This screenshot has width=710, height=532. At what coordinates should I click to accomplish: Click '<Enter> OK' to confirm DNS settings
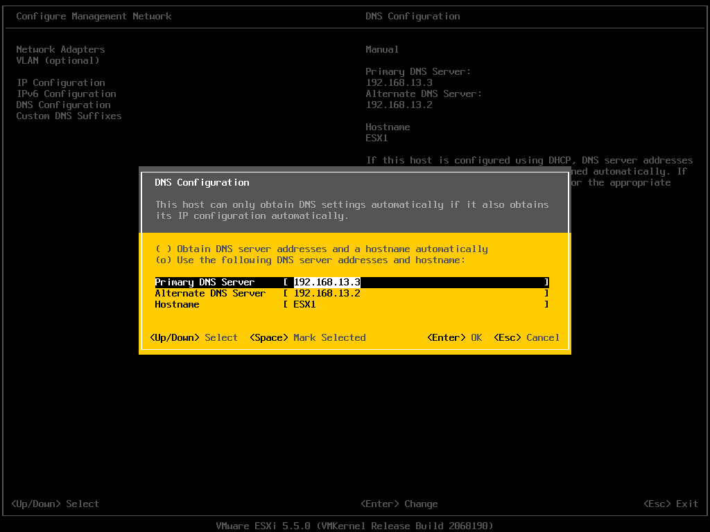(454, 337)
